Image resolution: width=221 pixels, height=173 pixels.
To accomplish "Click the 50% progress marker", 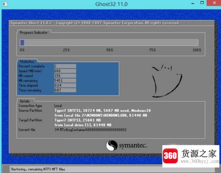I will pyautogui.click(x=110, y=50).
